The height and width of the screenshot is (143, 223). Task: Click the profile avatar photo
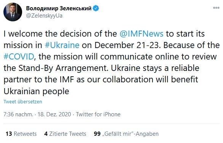click(13, 12)
